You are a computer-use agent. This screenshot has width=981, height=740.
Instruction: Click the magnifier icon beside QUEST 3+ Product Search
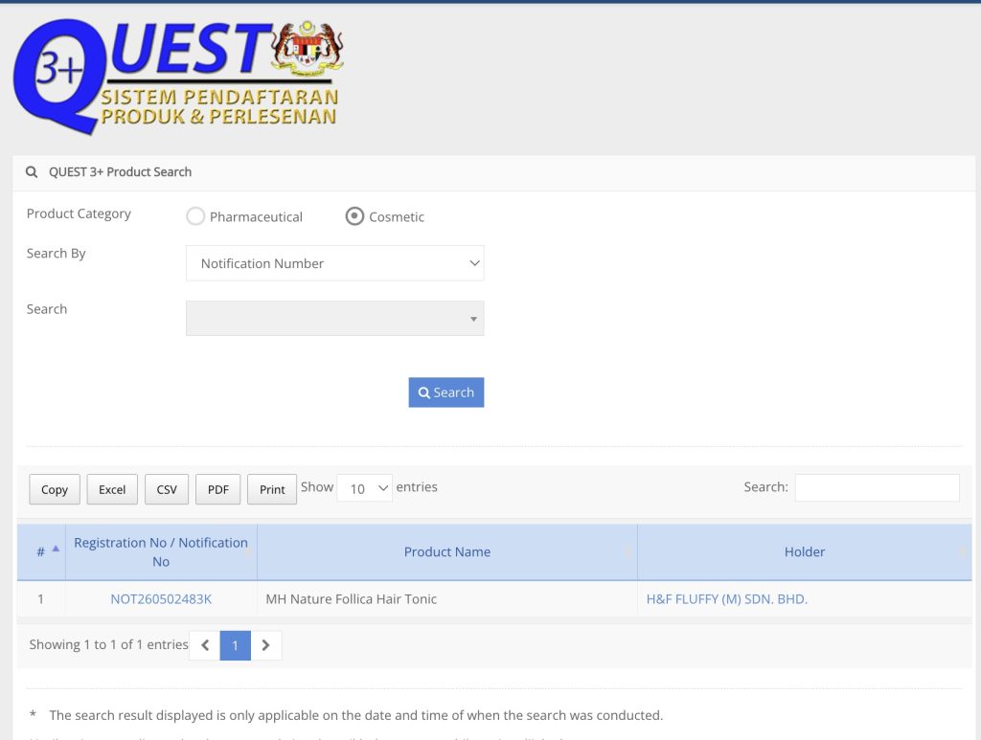tap(32, 172)
